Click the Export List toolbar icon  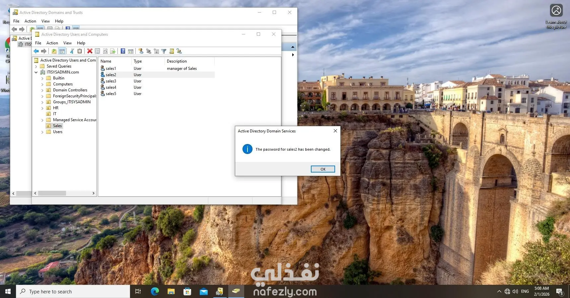[x=113, y=51]
